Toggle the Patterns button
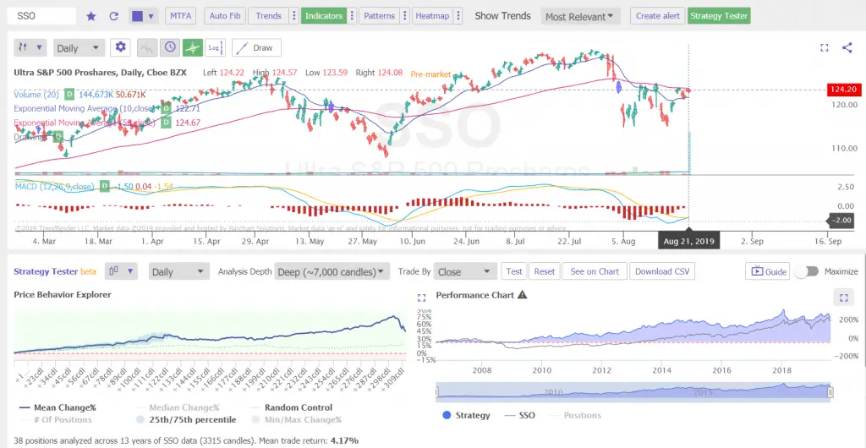 [x=379, y=16]
